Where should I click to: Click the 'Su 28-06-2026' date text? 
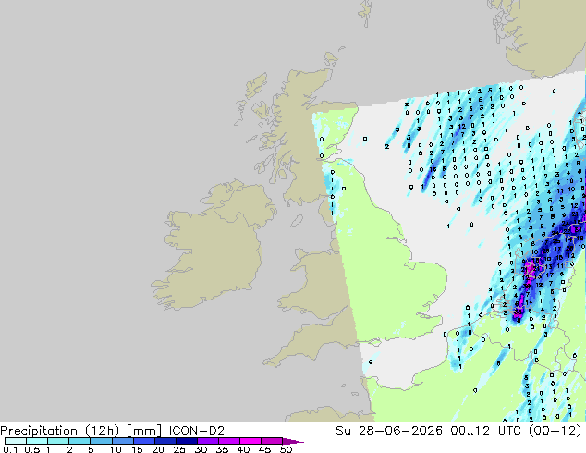pos(389,431)
